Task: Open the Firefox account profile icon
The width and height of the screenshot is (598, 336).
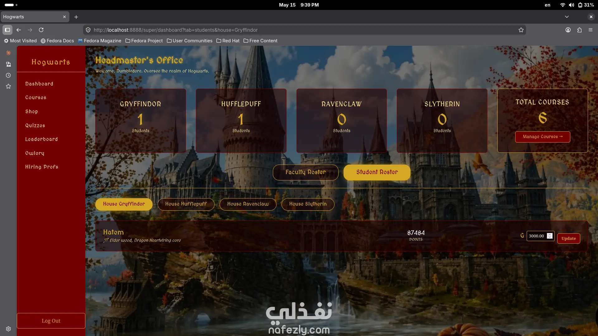Action: (568, 30)
